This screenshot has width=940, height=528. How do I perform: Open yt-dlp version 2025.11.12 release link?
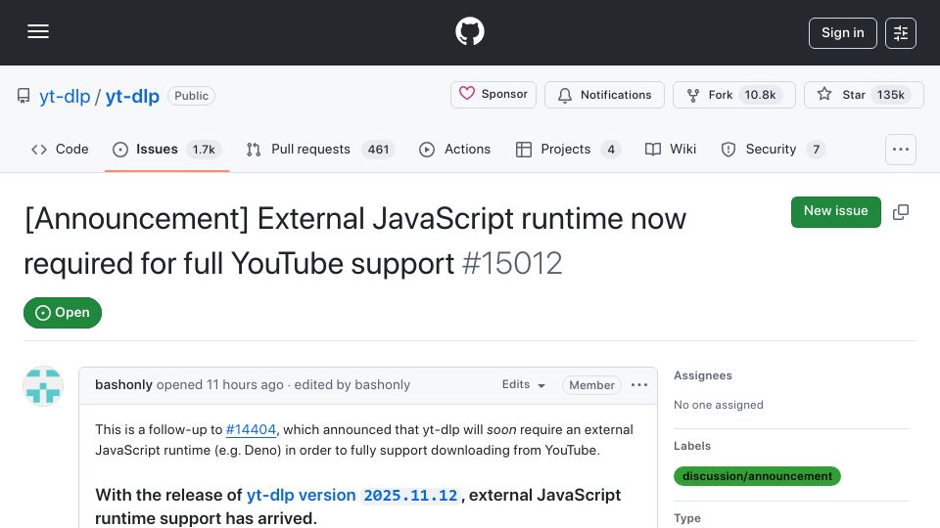[x=352, y=496]
